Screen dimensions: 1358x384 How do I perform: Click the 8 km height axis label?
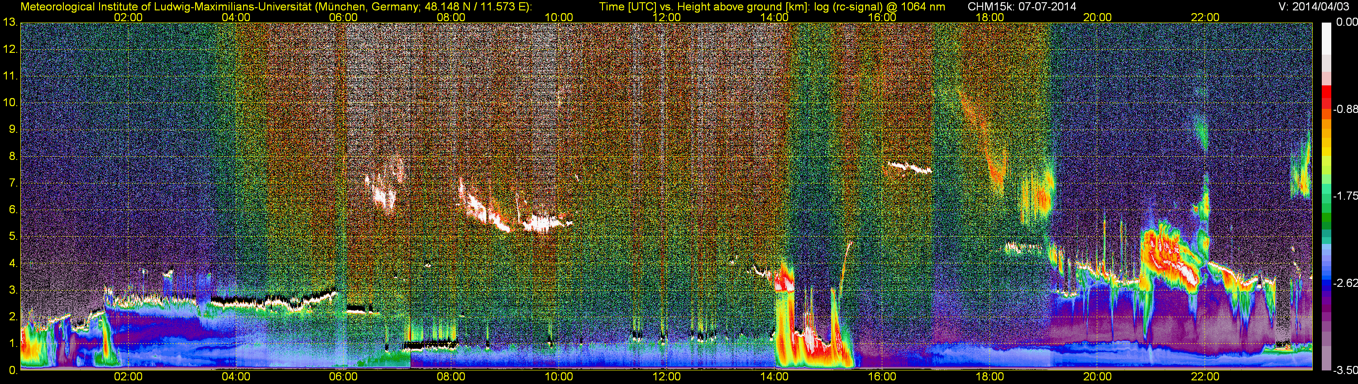coord(12,156)
